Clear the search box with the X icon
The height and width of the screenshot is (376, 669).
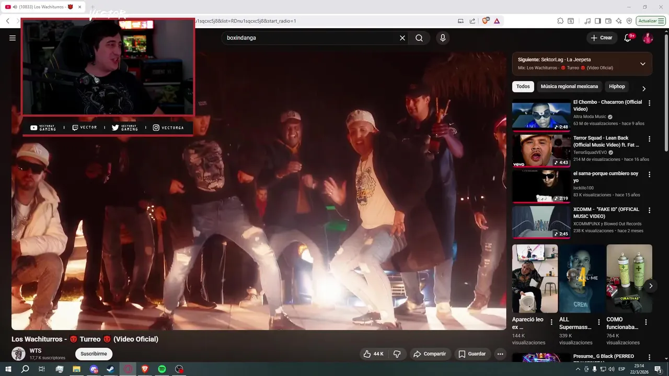[402, 38]
